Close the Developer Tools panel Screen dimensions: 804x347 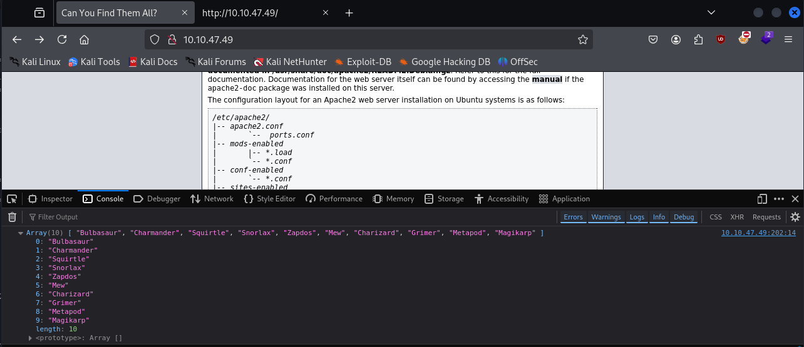(x=795, y=199)
